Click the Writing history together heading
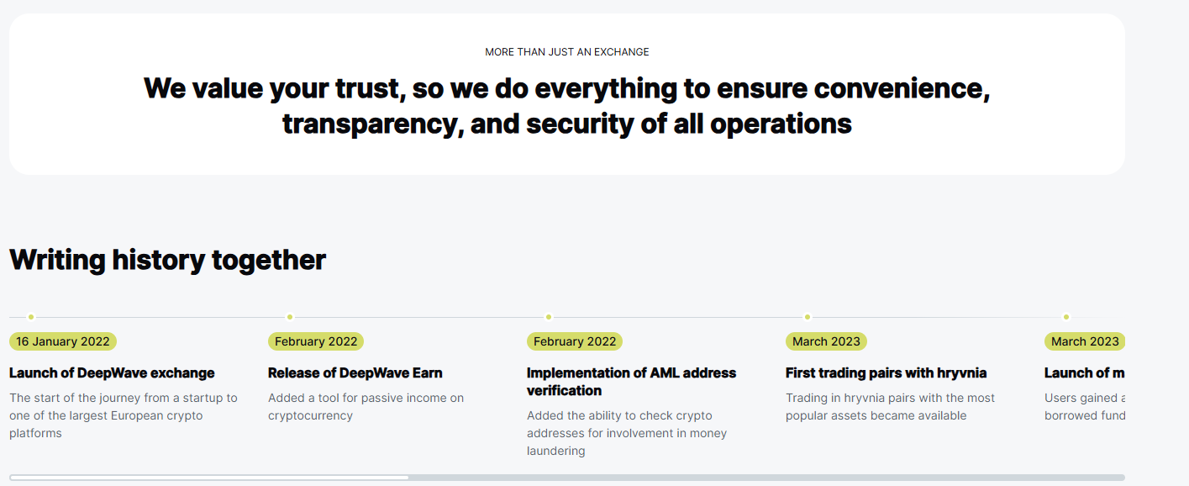Viewport: 1189px width, 486px height. [167, 260]
